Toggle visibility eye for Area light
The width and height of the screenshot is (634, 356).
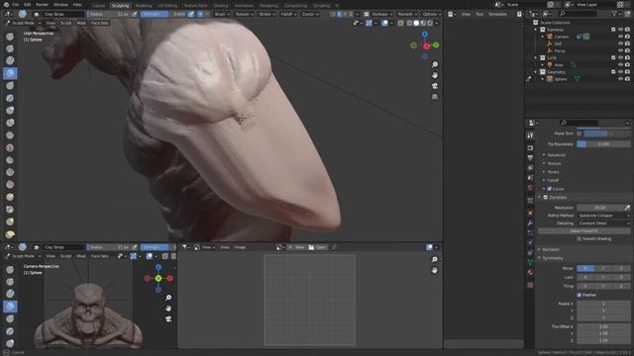(620, 64)
